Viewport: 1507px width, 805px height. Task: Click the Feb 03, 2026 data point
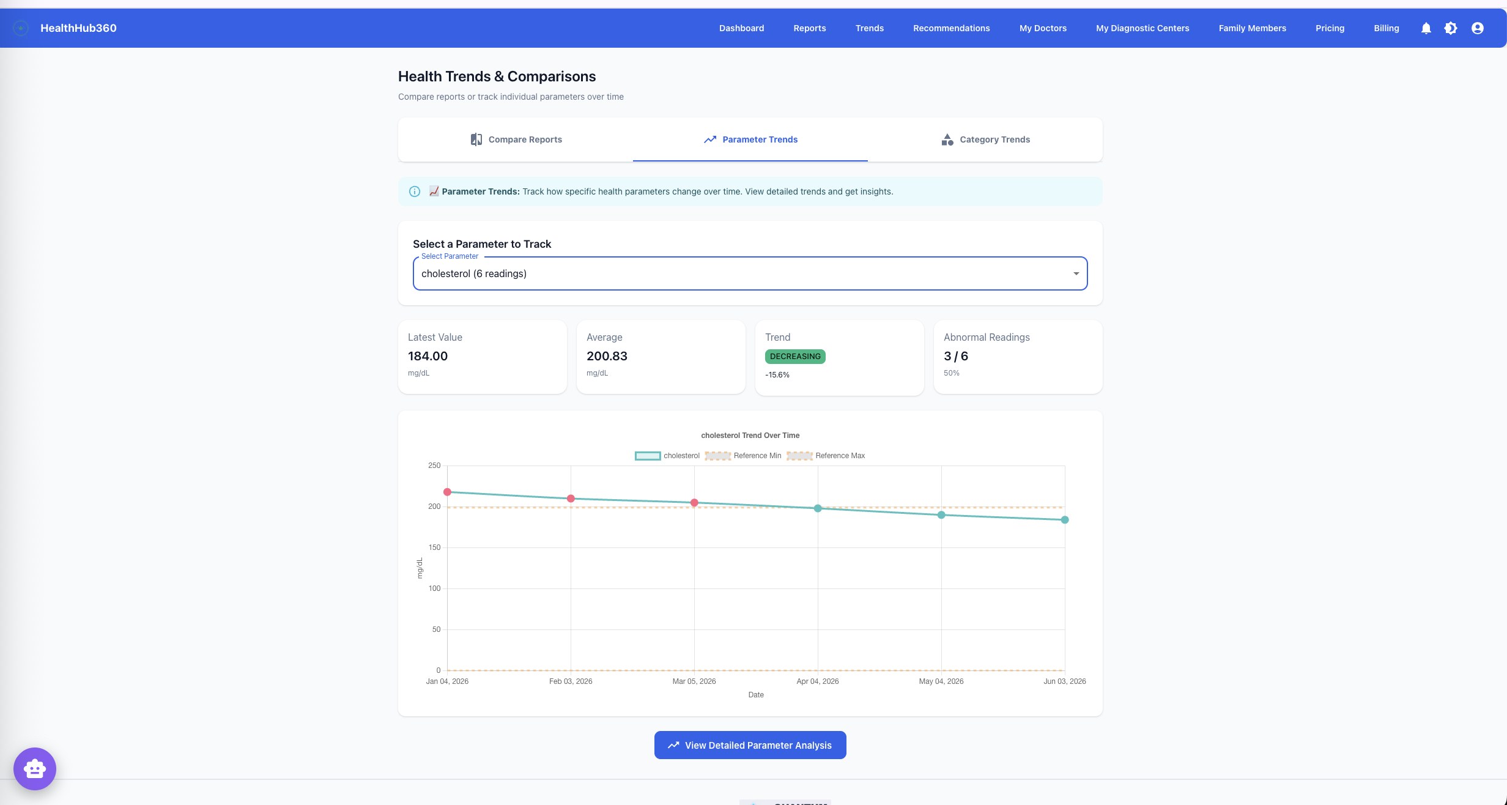pyautogui.click(x=571, y=499)
